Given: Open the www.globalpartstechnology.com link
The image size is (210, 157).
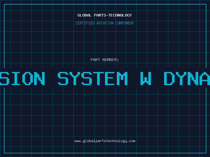Looking at the screenshot, I should [x=105, y=141].
